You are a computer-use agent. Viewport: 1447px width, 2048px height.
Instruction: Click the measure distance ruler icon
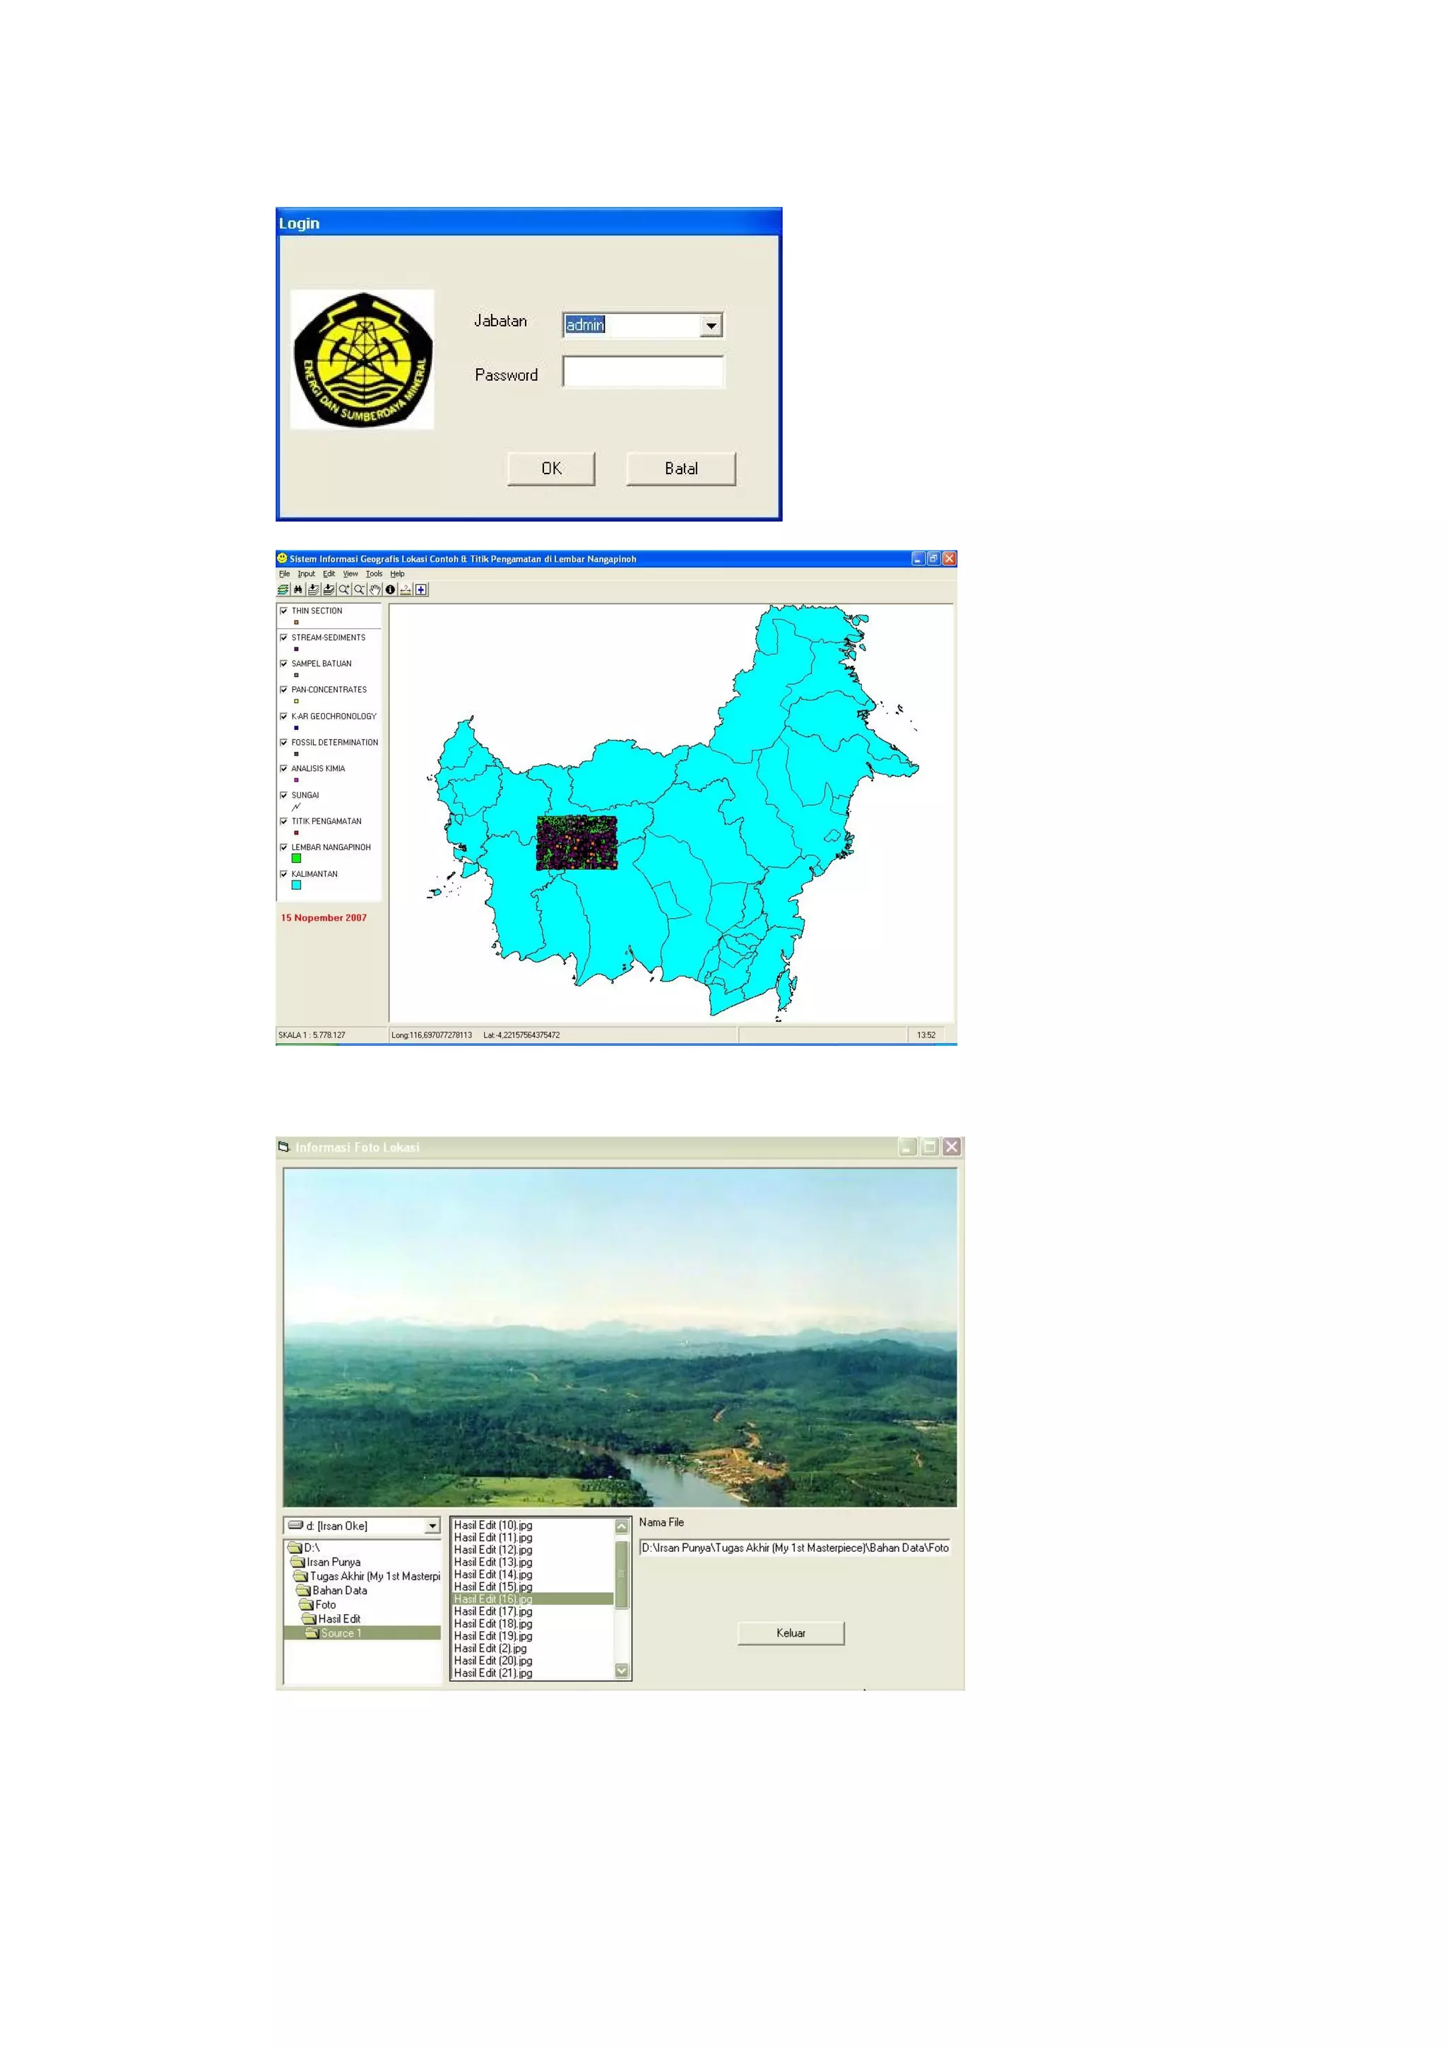click(406, 589)
